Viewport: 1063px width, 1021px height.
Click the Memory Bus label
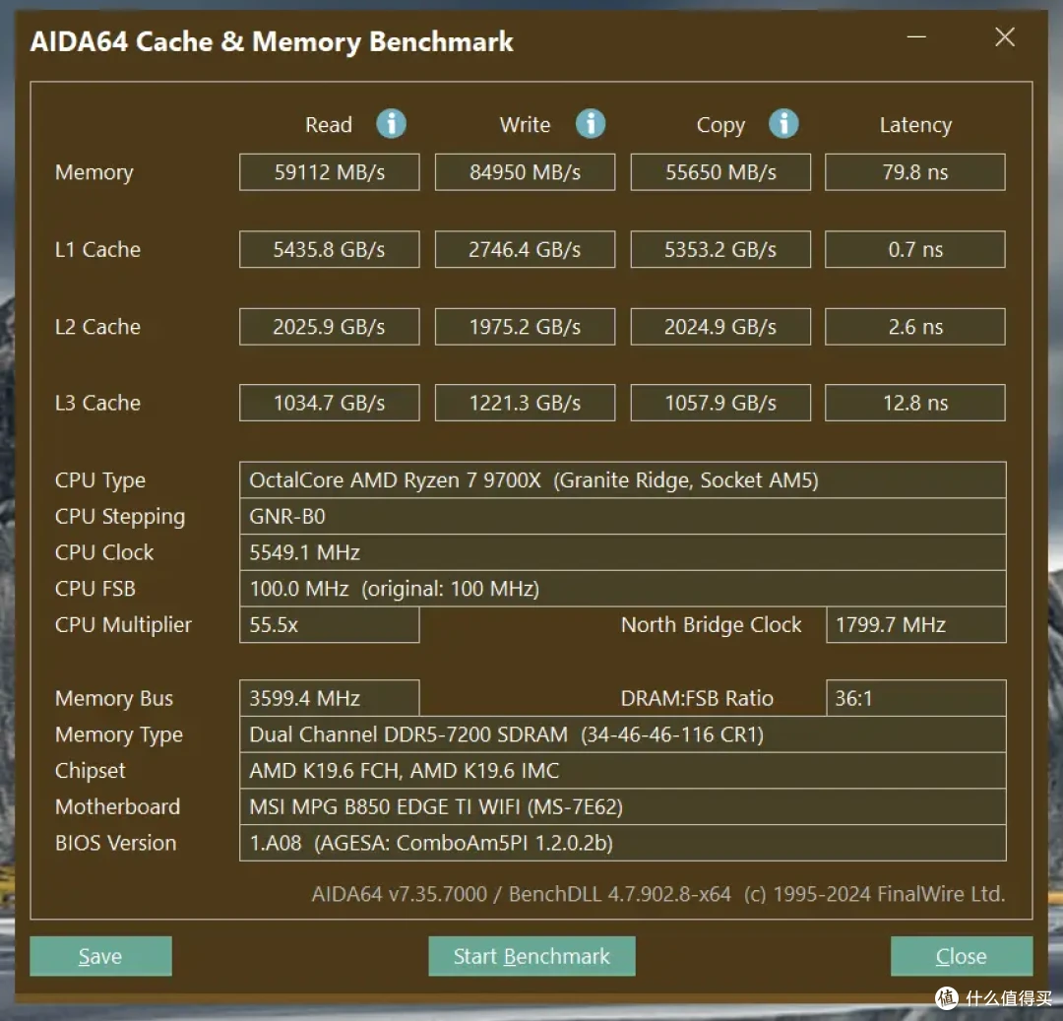[x=114, y=699]
